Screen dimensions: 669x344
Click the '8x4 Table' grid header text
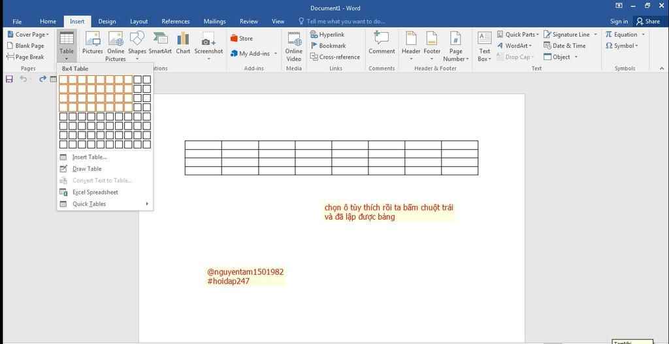[x=75, y=69]
